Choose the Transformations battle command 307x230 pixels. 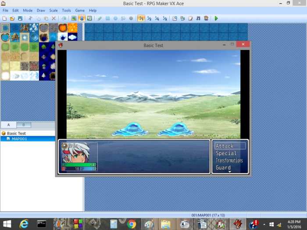[x=229, y=160]
